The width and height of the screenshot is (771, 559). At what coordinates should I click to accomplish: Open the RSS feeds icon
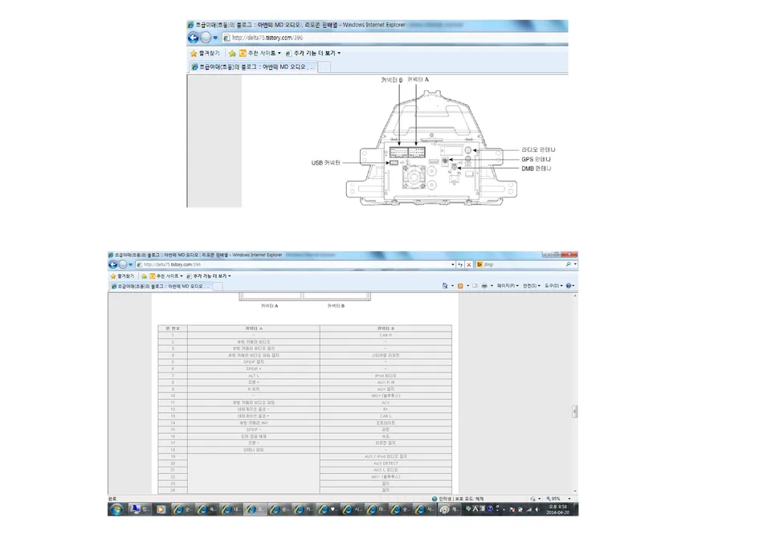pyautogui.click(x=460, y=286)
